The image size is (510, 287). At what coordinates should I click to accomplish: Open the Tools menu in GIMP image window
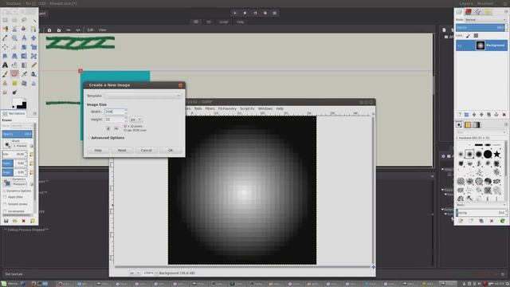tap(198, 108)
